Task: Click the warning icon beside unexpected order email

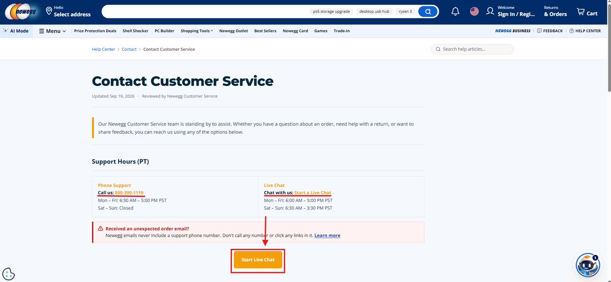Action: [100, 229]
